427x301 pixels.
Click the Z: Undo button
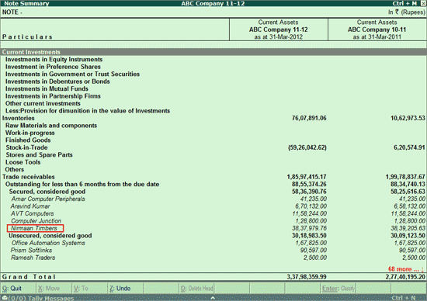125,289
